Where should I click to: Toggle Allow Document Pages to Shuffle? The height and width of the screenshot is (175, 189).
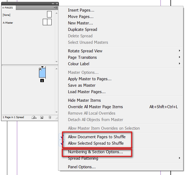pos(97,137)
